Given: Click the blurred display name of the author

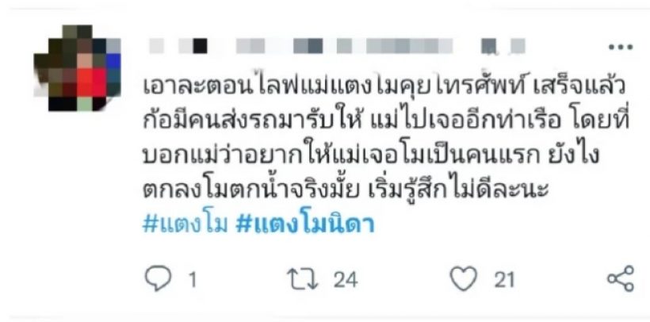Looking at the screenshot, I should 178,46.
